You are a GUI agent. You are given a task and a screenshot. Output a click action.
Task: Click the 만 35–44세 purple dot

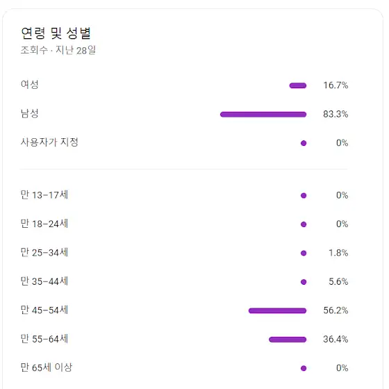304,282
